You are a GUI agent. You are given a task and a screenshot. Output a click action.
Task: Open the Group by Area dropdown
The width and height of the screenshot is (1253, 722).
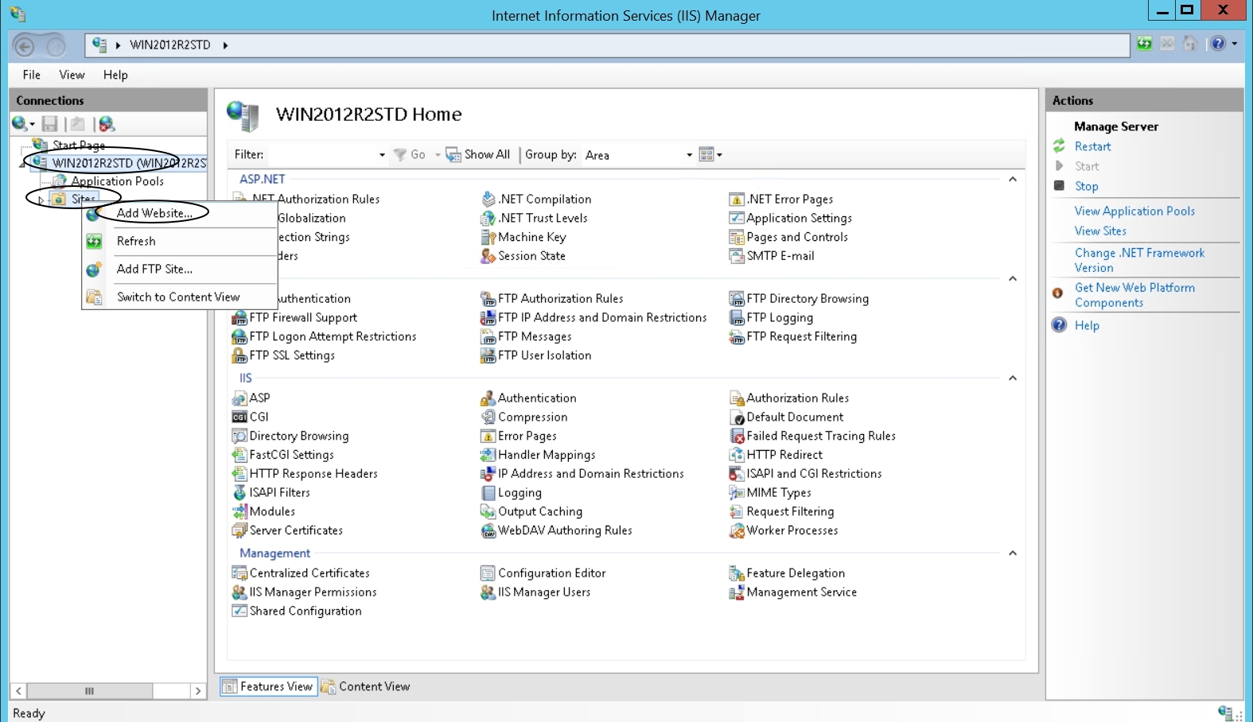point(689,155)
